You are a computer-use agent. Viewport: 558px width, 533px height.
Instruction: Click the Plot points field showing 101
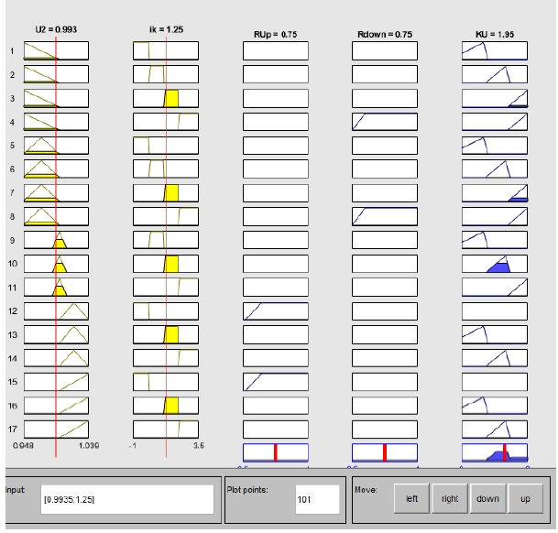(x=314, y=501)
